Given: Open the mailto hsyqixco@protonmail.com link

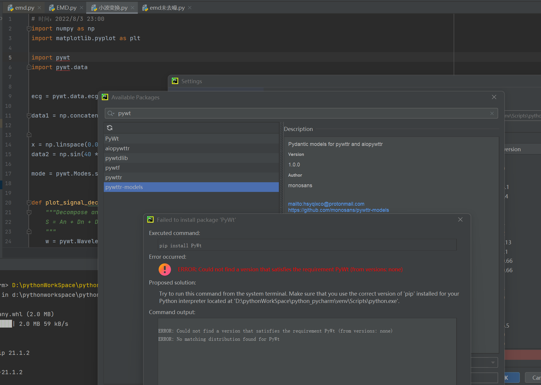Looking at the screenshot, I should pyautogui.click(x=326, y=204).
